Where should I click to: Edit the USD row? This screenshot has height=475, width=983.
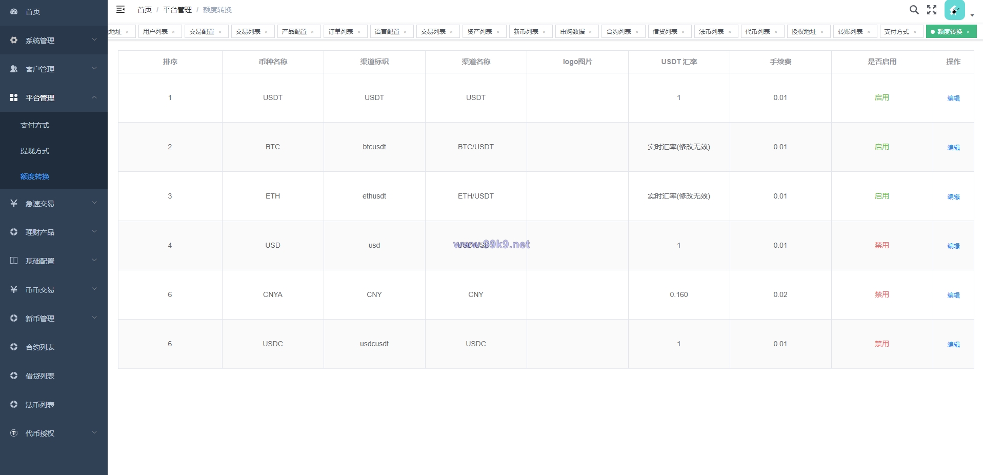(x=953, y=246)
